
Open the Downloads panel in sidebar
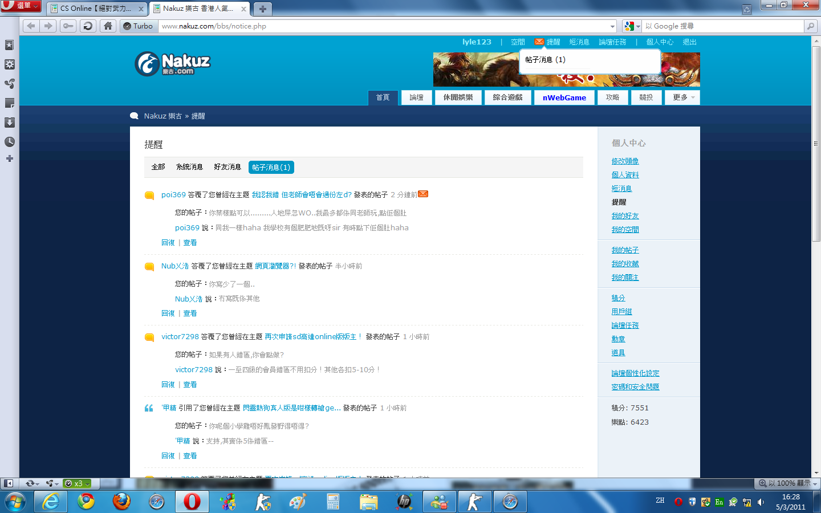click(x=9, y=123)
